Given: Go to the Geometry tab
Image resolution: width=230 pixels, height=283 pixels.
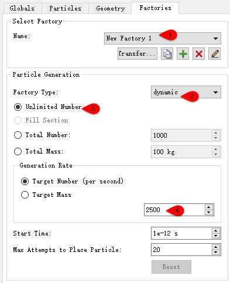Looking at the screenshot, I should (x=110, y=8).
